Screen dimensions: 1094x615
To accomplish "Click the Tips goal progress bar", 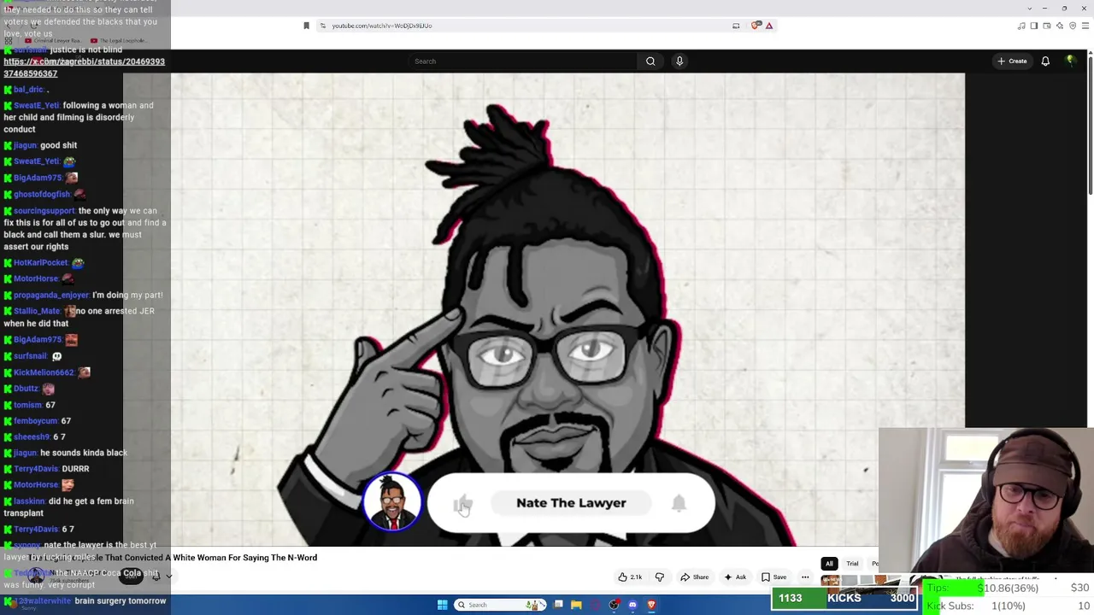I will (x=1007, y=589).
